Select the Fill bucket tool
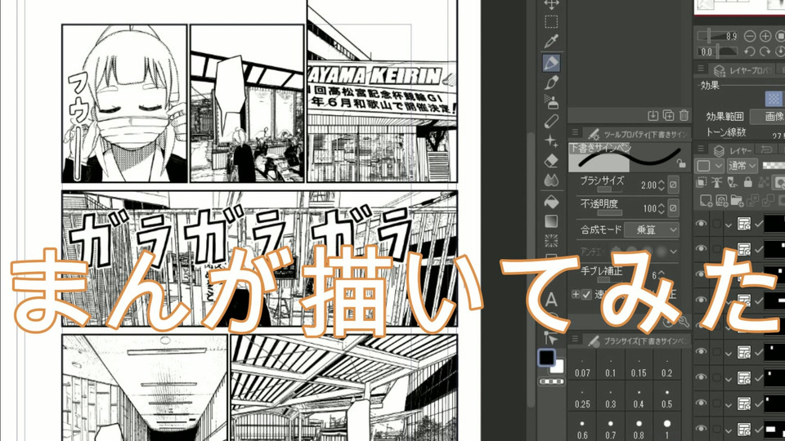This screenshot has height=441, width=785. (551, 202)
